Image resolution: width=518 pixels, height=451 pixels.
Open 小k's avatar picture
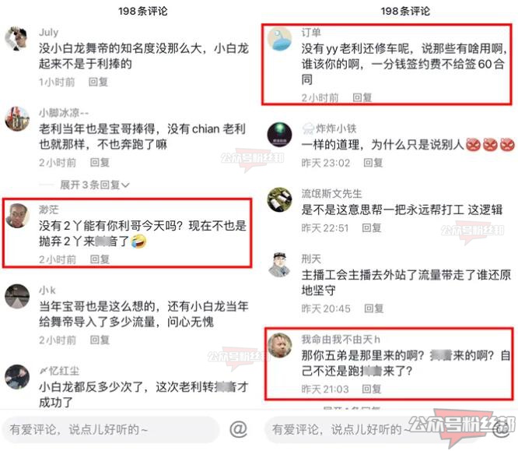pos(17,296)
